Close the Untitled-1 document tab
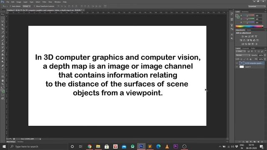The image size is (267, 150). click(x=83, y=10)
